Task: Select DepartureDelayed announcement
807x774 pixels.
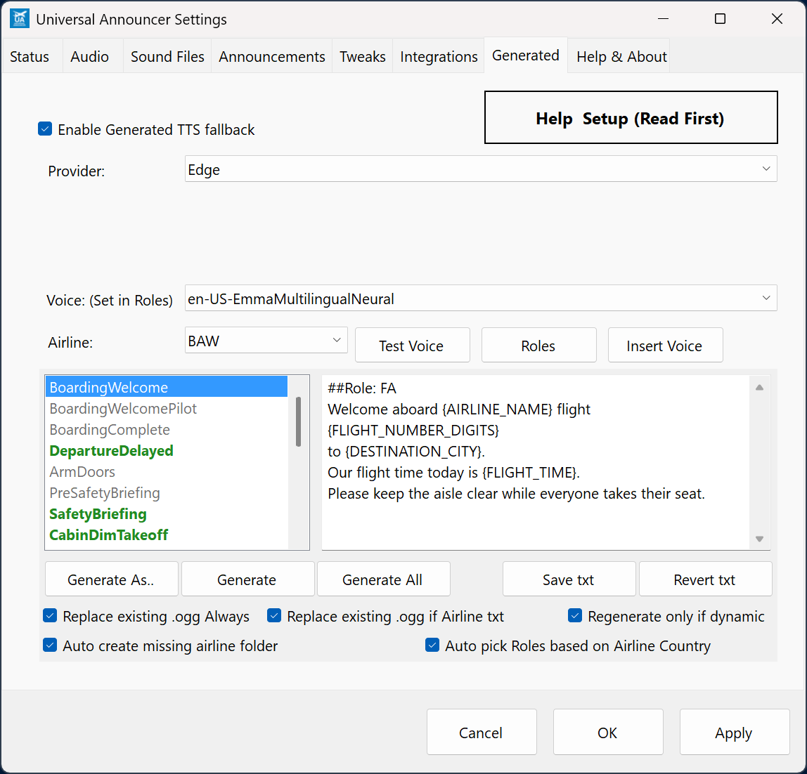Action: (167, 450)
